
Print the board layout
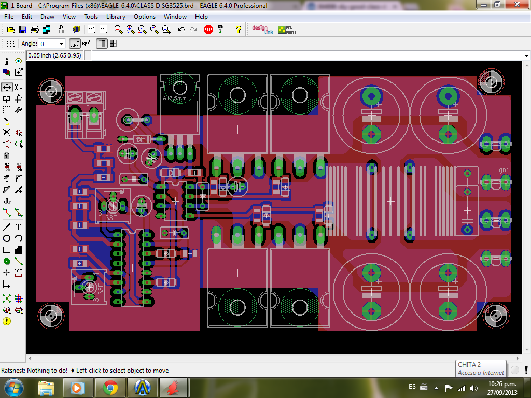[x=35, y=30]
